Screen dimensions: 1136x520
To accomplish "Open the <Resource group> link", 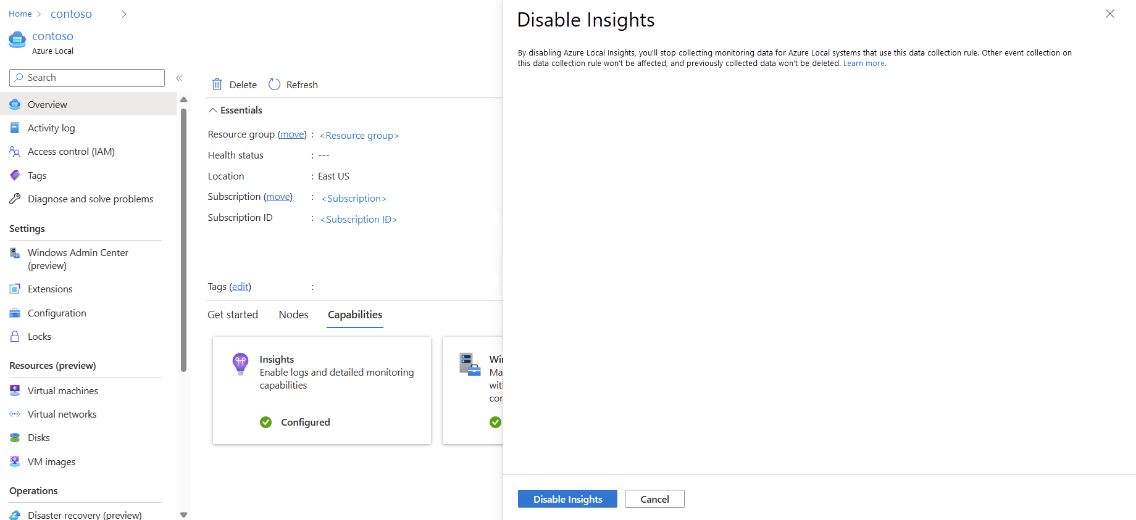I will click(359, 136).
